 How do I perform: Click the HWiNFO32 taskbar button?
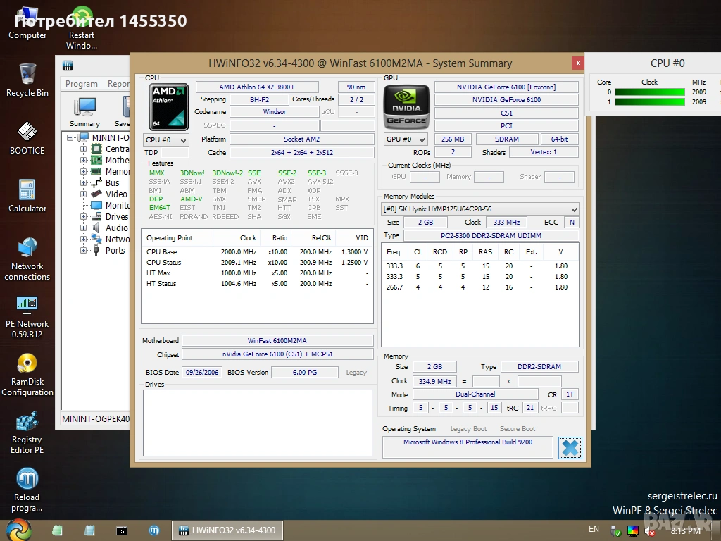point(228,530)
